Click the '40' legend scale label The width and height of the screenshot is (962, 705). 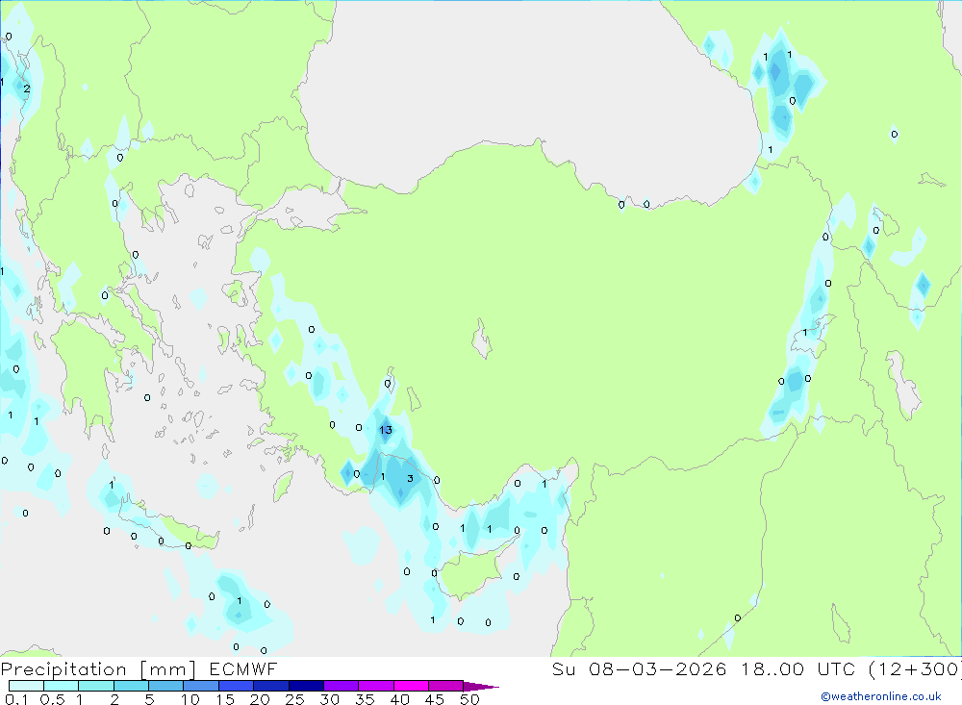[x=400, y=699]
